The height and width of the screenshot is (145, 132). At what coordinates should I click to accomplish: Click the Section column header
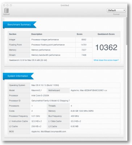(x=13, y=34)
